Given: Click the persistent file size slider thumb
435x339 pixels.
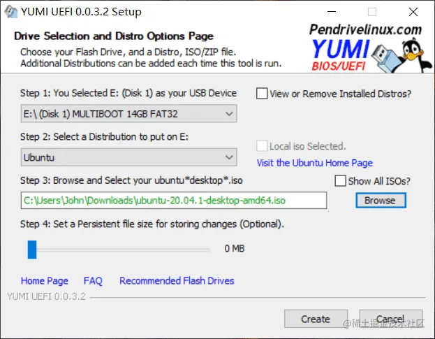Looking at the screenshot, I should 32,250.
